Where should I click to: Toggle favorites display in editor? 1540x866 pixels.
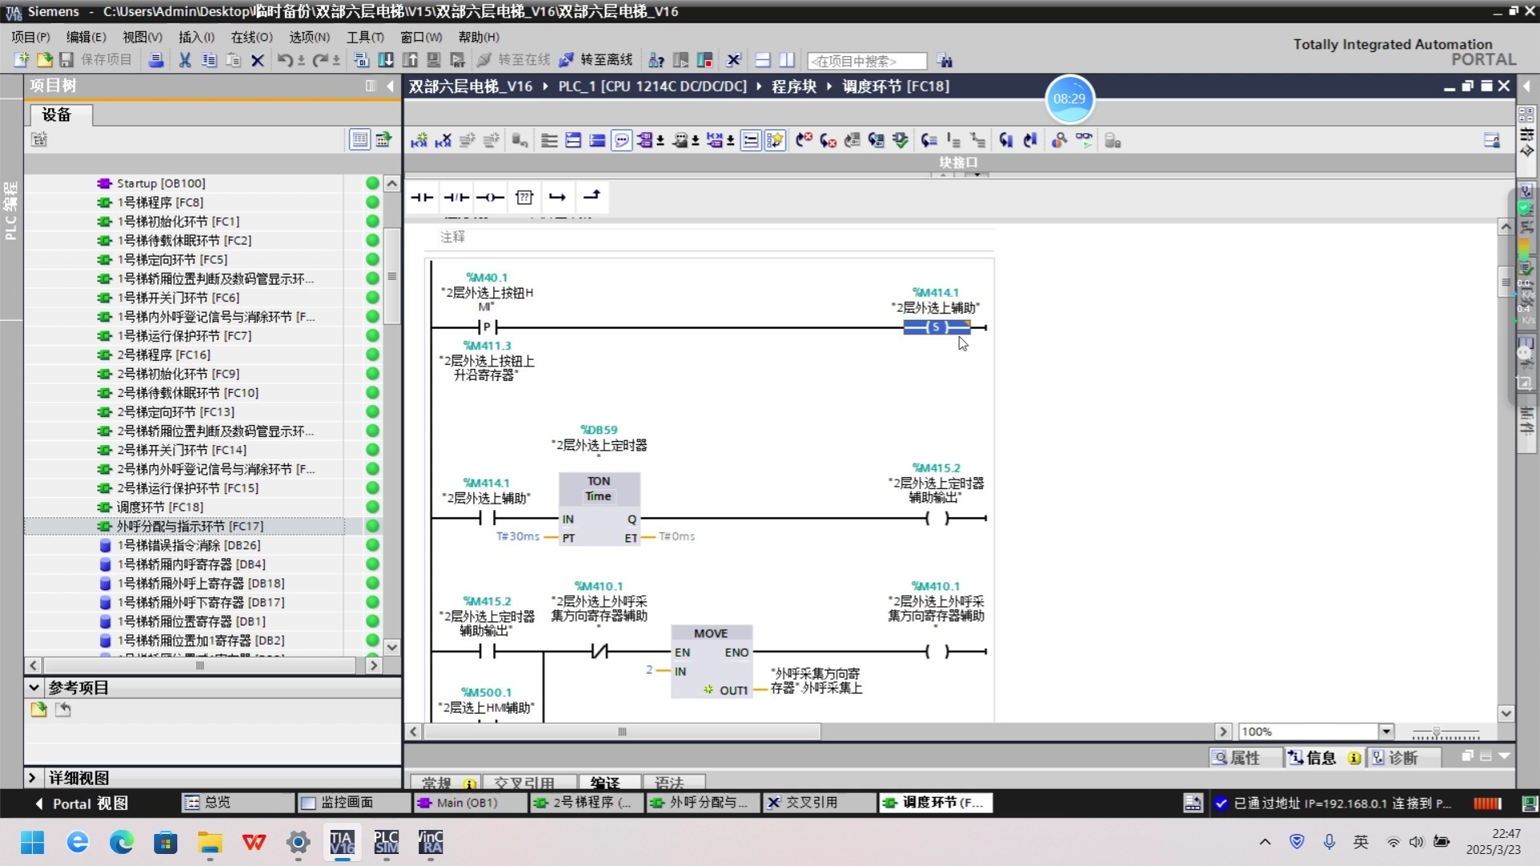774,140
